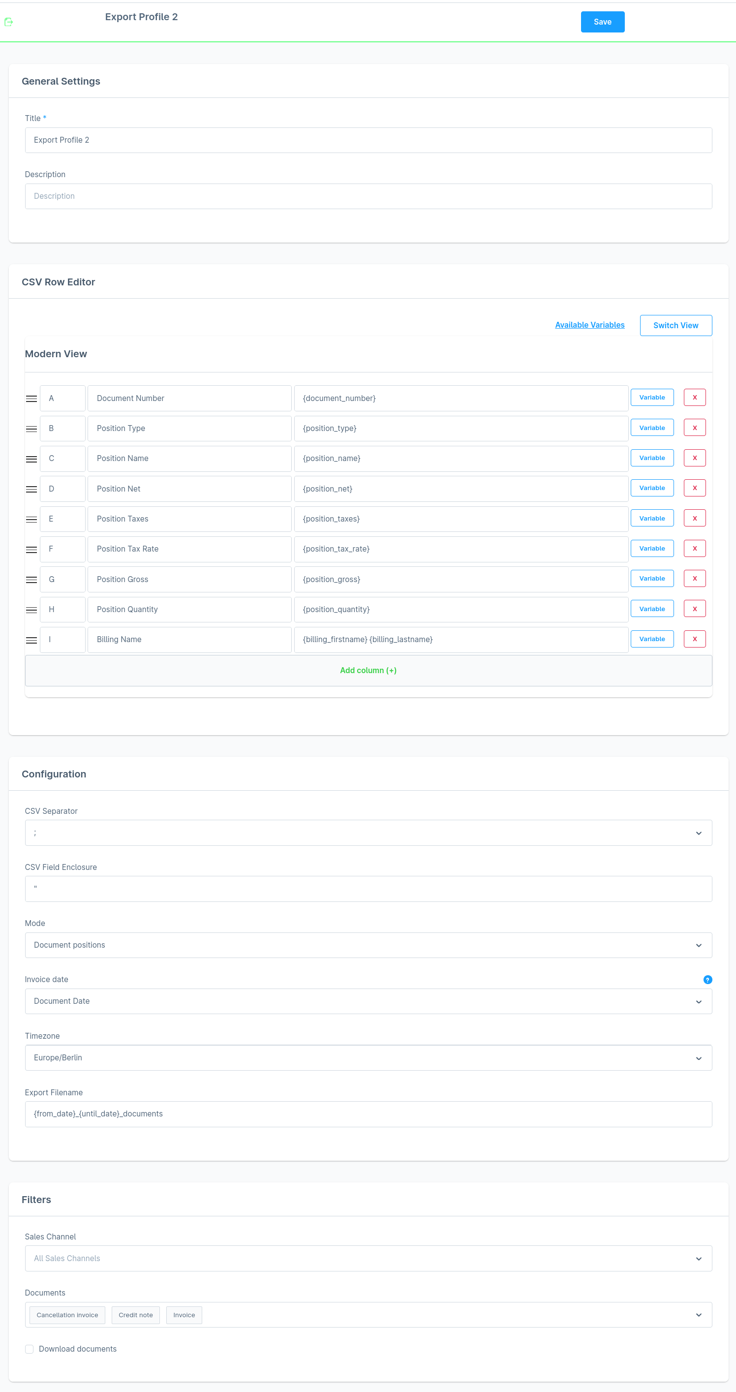Open the CSV Separator dropdown
This screenshot has width=736, height=1392.
pyautogui.click(x=368, y=833)
